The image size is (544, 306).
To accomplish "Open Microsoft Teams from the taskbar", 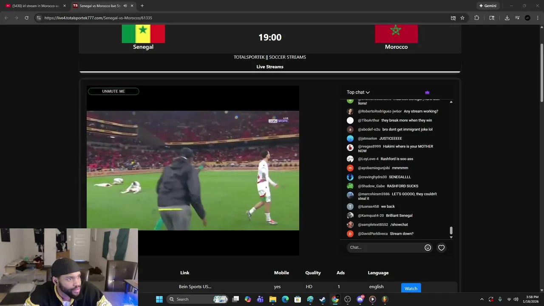I will (x=260, y=299).
